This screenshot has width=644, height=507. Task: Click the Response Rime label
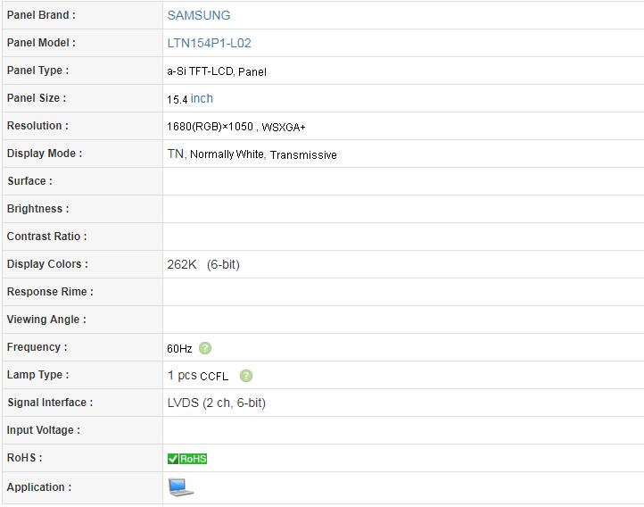pos(50,292)
